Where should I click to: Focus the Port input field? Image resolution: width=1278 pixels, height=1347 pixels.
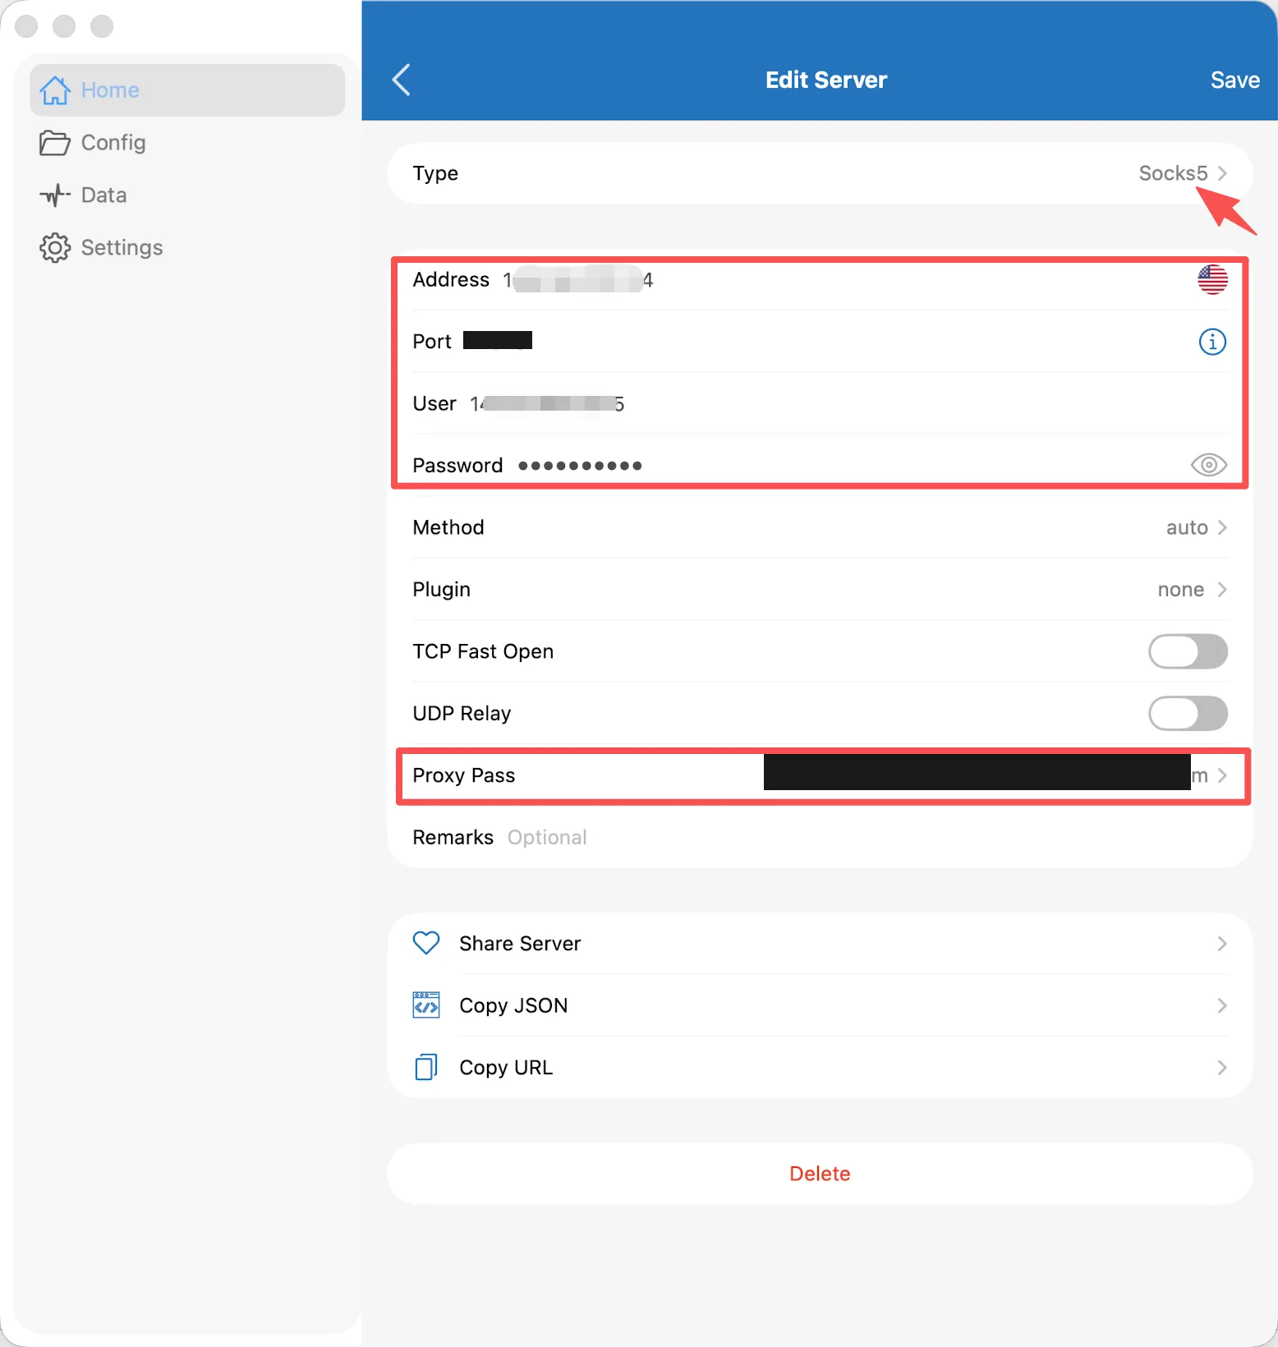[825, 341]
